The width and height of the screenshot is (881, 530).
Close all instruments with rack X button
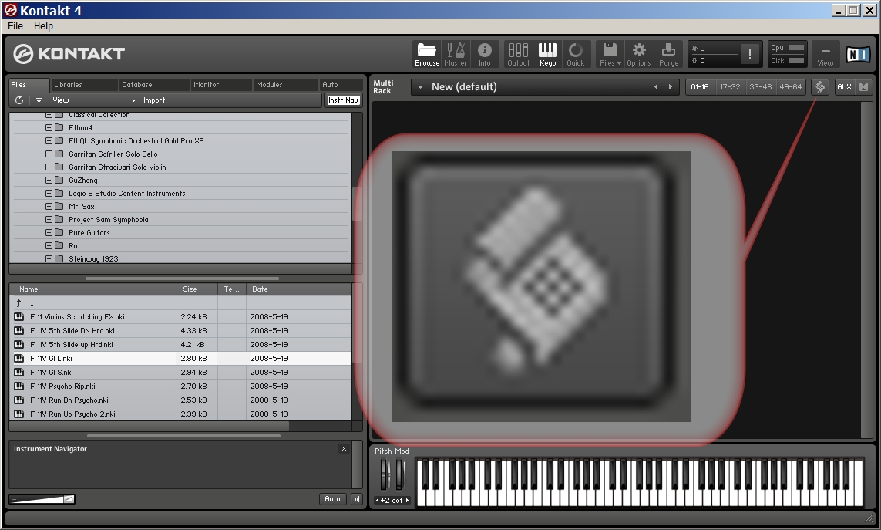pyautogui.click(x=863, y=86)
